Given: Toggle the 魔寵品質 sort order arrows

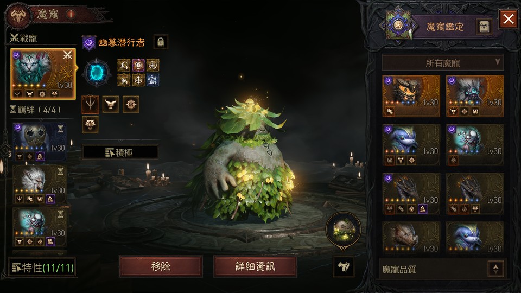Looking at the screenshot, I should [x=495, y=269].
